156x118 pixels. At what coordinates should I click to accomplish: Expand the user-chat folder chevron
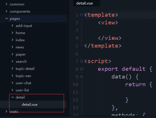pos(12,83)
